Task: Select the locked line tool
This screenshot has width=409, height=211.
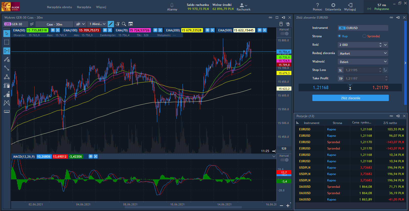Action: tap(7, 94)
